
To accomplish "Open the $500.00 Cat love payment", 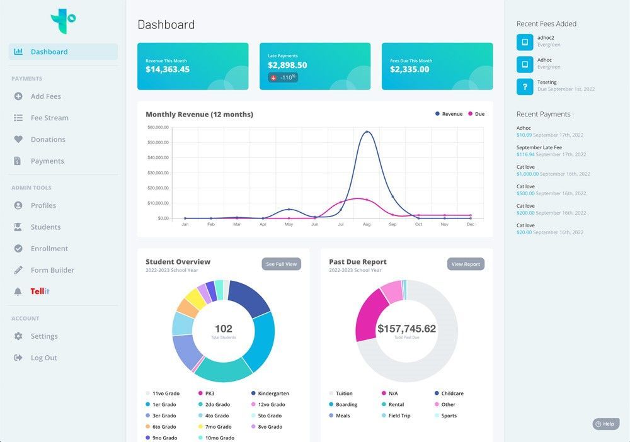I will pyautogui.click(x=551, y=190).
